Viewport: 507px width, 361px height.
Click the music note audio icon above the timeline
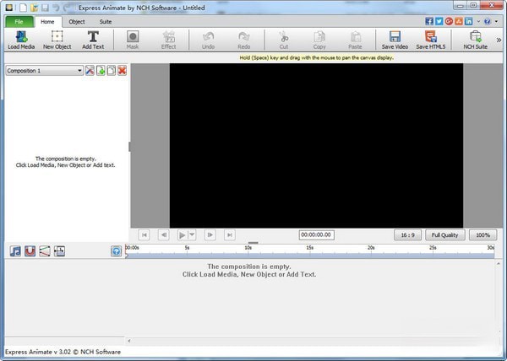point(15,251)
